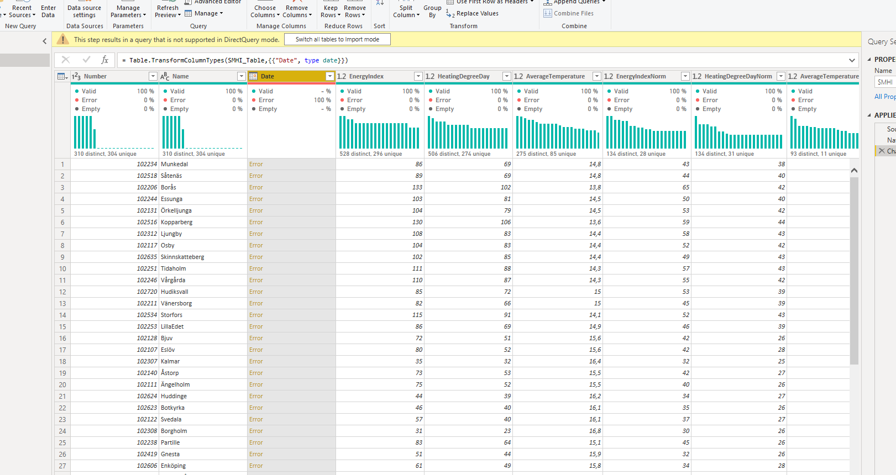Open the Name column filter dropdown

coord(242,76)
